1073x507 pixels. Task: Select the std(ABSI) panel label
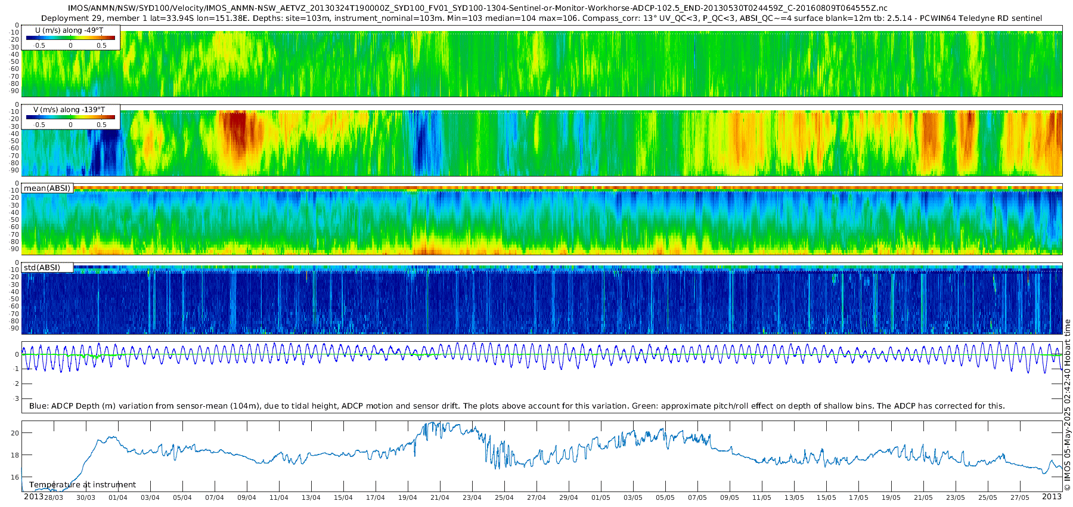(x=47, y=267)
